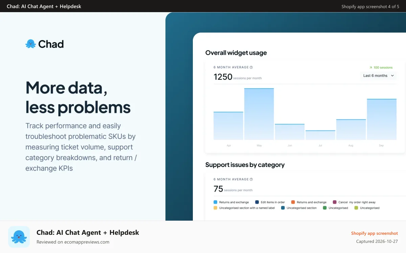Click the 'Jun' axis label
Viewport: 406px width, 253px height.
click(x=290, y=145)
